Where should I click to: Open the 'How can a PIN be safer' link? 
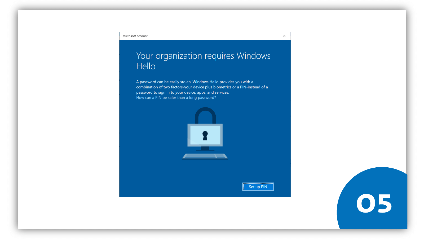pos(176,98)
